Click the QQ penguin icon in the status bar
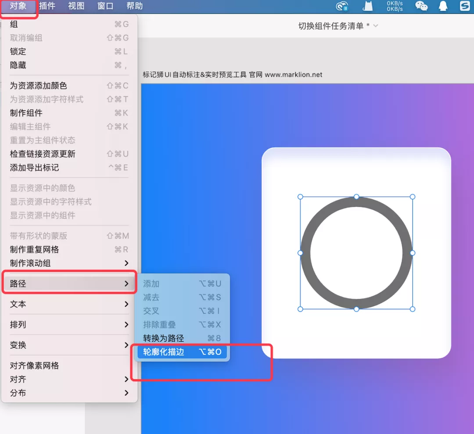The width and height of the screenshot is (474, 434). tap(443, 7)
